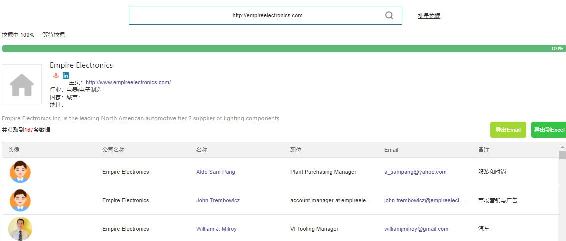
Task: Click the 导出Email button
Action: pyautogui.click(x=508, y=130)
